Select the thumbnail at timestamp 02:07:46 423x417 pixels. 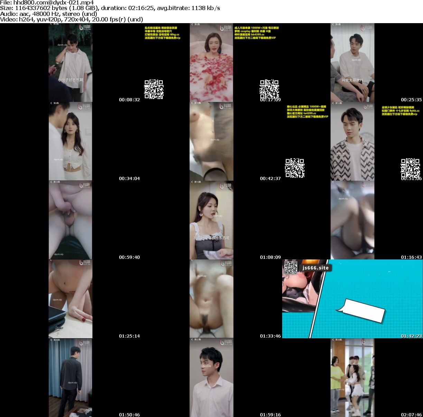click(x=352, y=378)
